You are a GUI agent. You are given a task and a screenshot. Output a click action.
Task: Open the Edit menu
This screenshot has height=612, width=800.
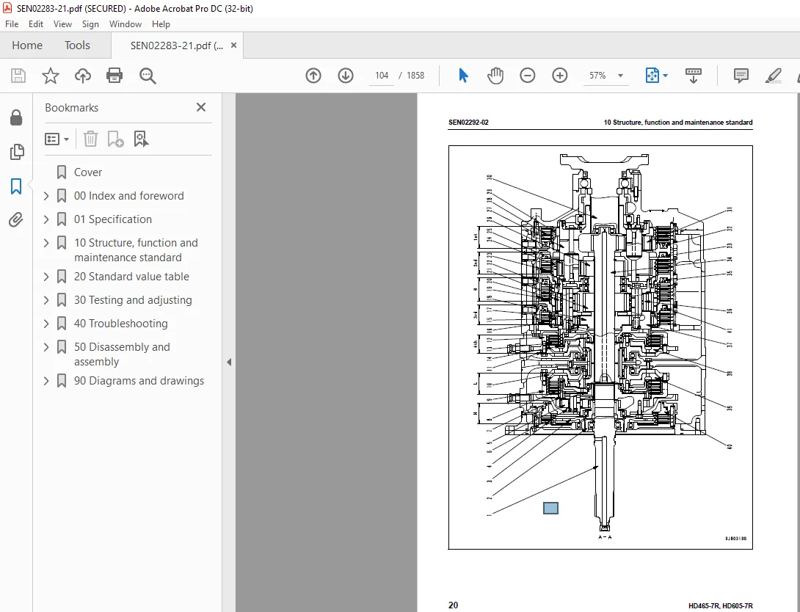point(36,24)
